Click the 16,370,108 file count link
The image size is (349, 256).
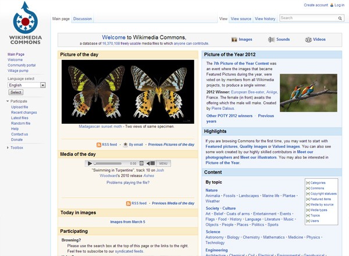[x=111, y=44]
